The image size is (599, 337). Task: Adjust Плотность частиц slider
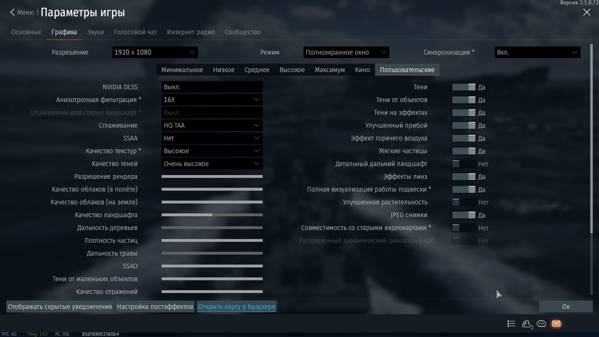click(212, 241)
